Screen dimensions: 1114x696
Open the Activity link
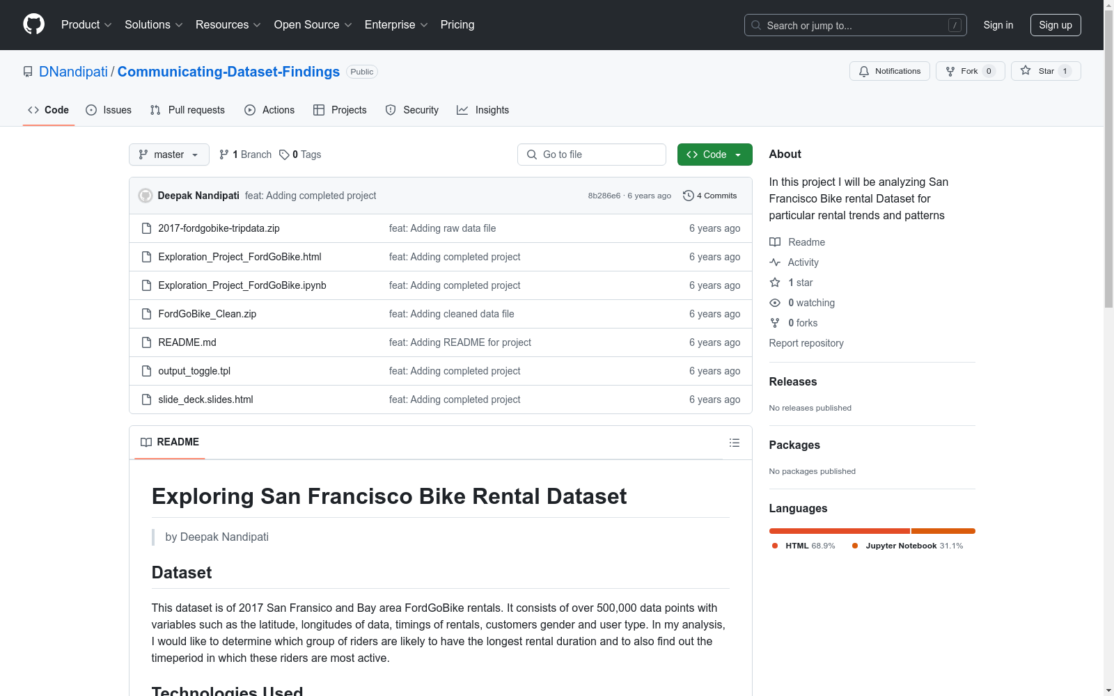[794, 262]
